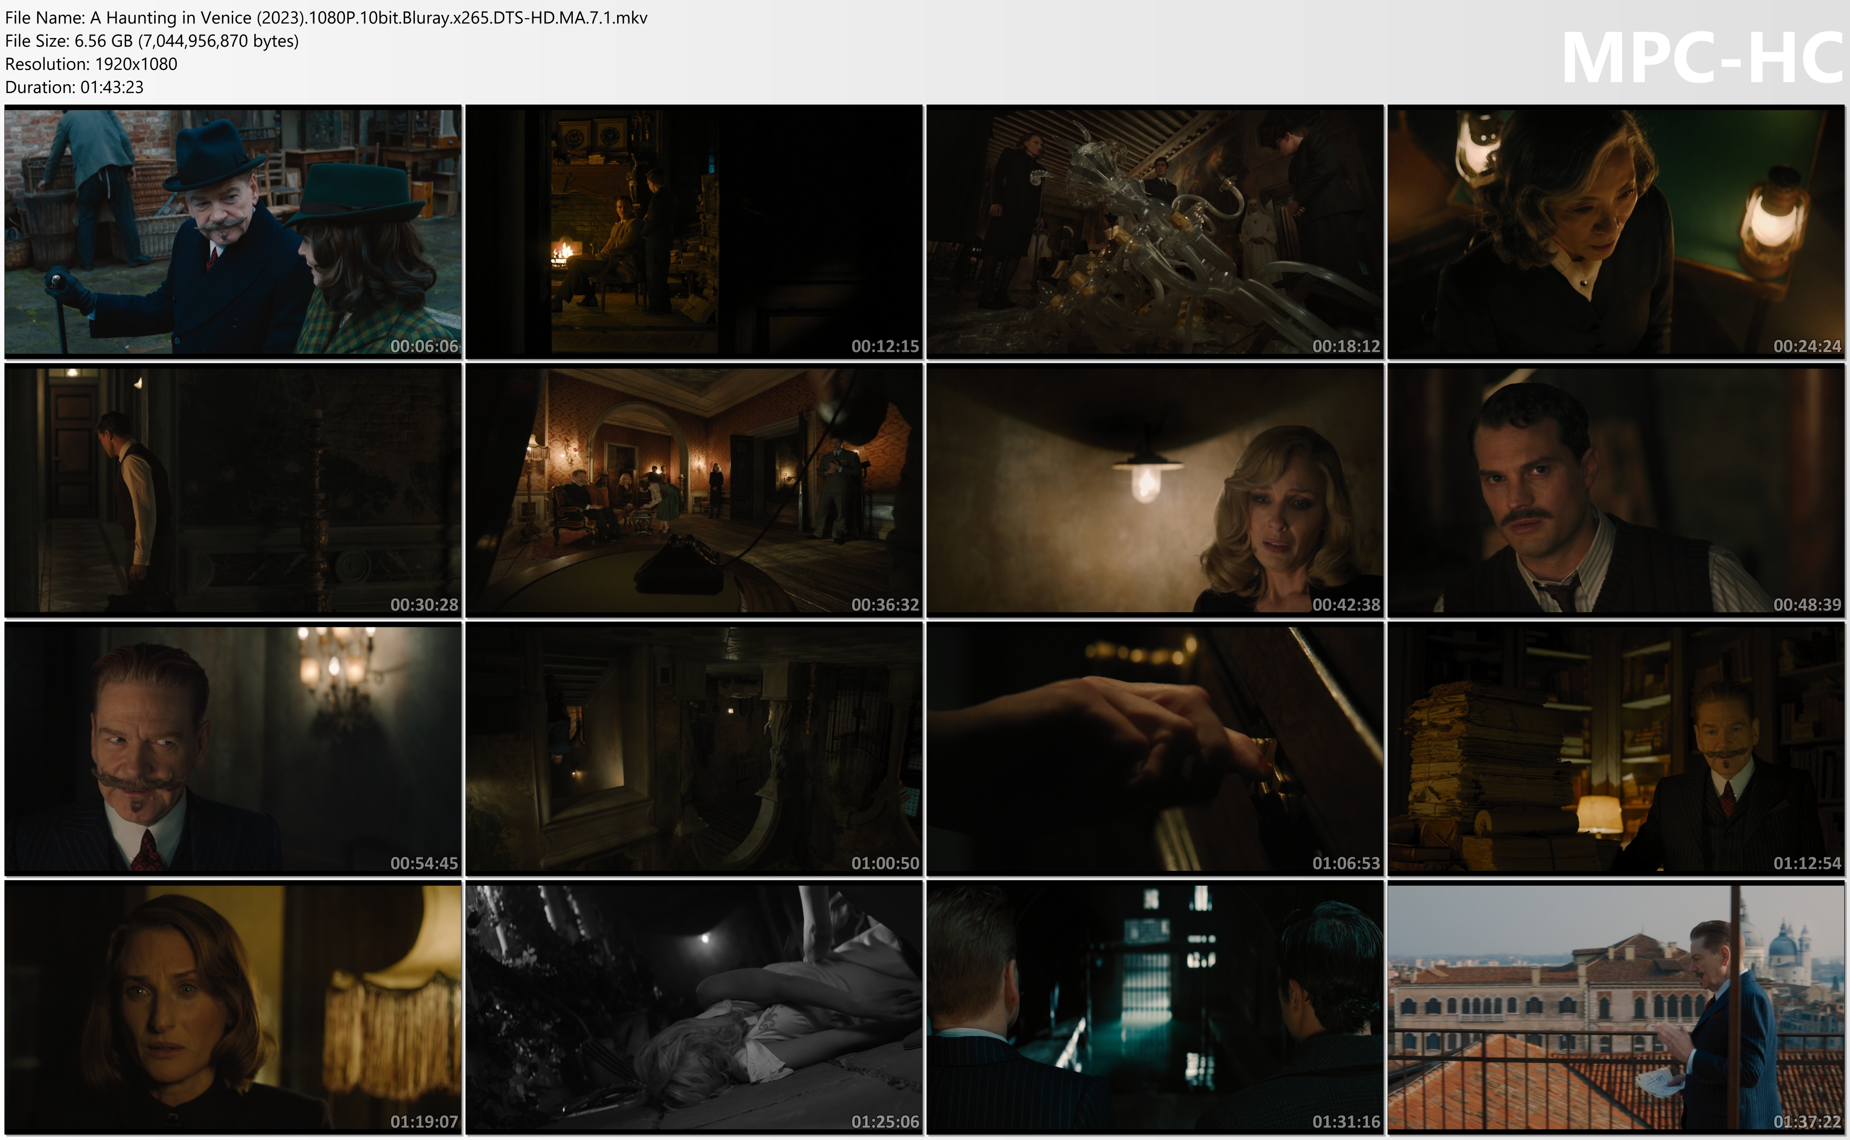Open the library paper stack thumbnail 01:12:54
1850x1140 pixels.
(x=1615, y=749)
